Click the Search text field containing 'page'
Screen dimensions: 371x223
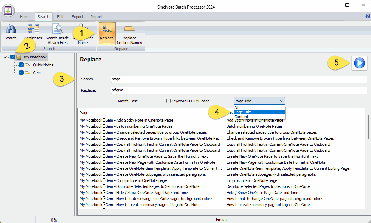(x=239, y=79)
